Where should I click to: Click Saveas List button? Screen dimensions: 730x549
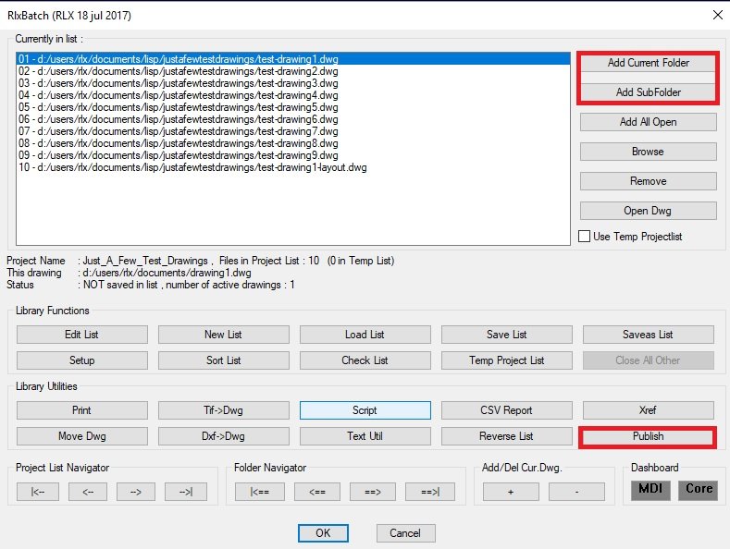click(648, 335)
